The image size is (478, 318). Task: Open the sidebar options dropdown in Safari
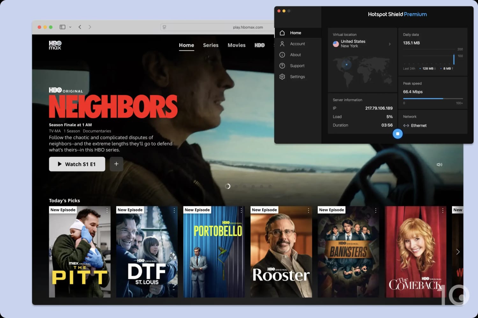(x=69, y=27)
